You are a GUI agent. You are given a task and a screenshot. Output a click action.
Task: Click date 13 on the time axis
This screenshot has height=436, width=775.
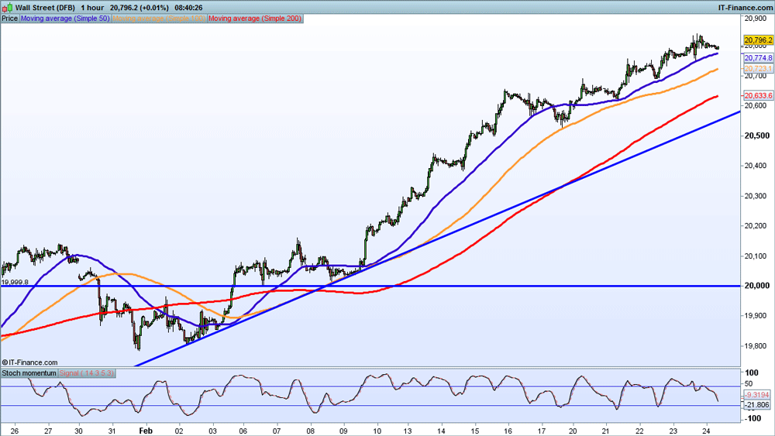point(408,431)
